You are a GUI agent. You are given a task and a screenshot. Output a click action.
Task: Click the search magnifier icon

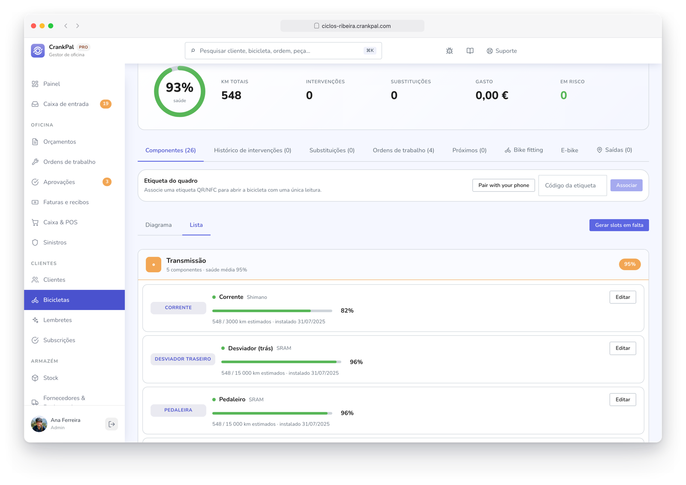click(193, 51)
